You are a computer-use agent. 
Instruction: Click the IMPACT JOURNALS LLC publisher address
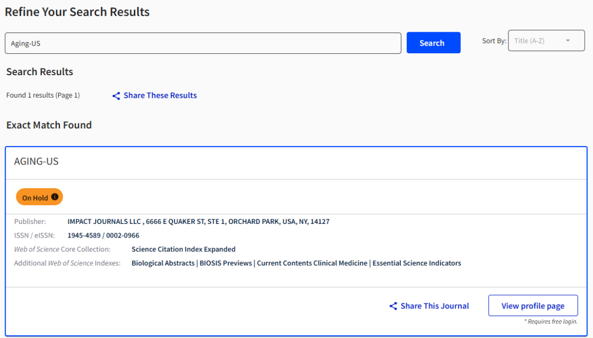[199, 222]
